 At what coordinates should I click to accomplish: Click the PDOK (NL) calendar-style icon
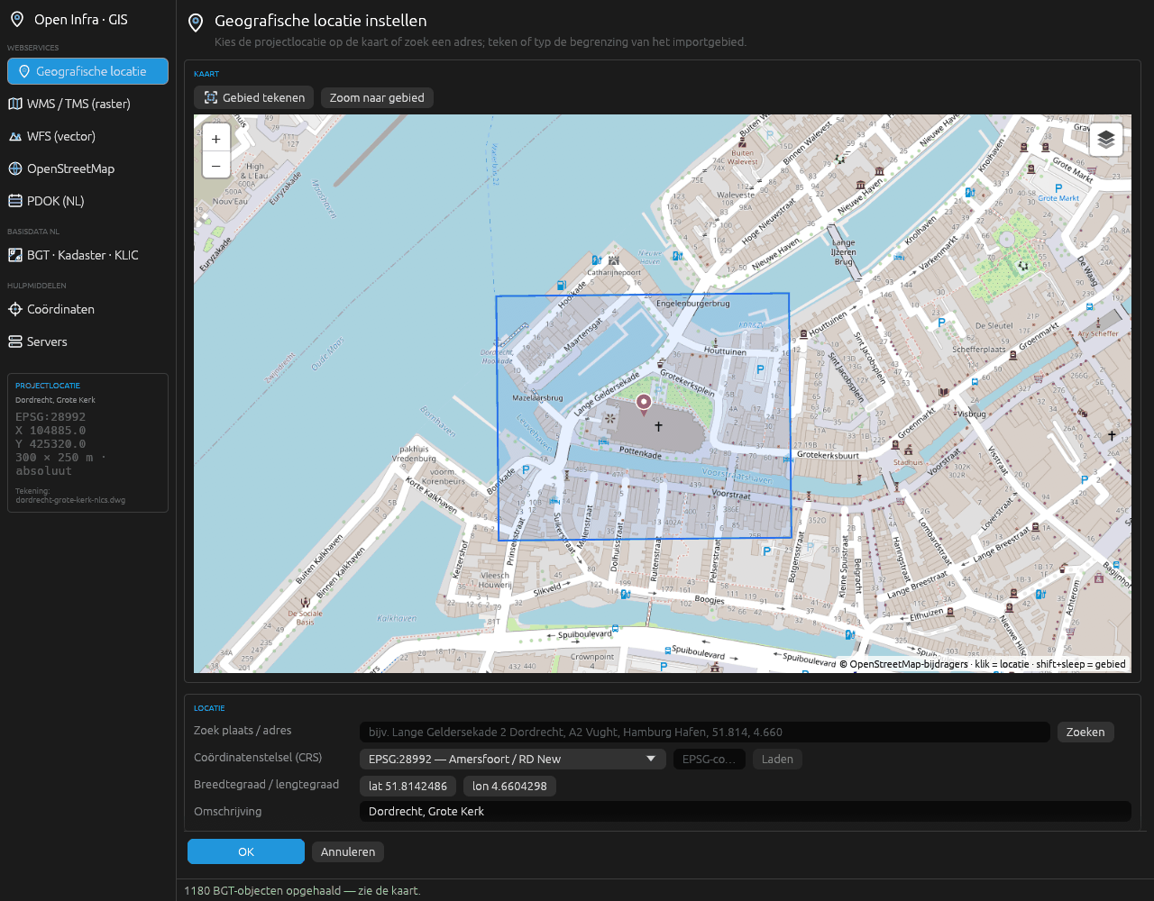pos(15,201)
